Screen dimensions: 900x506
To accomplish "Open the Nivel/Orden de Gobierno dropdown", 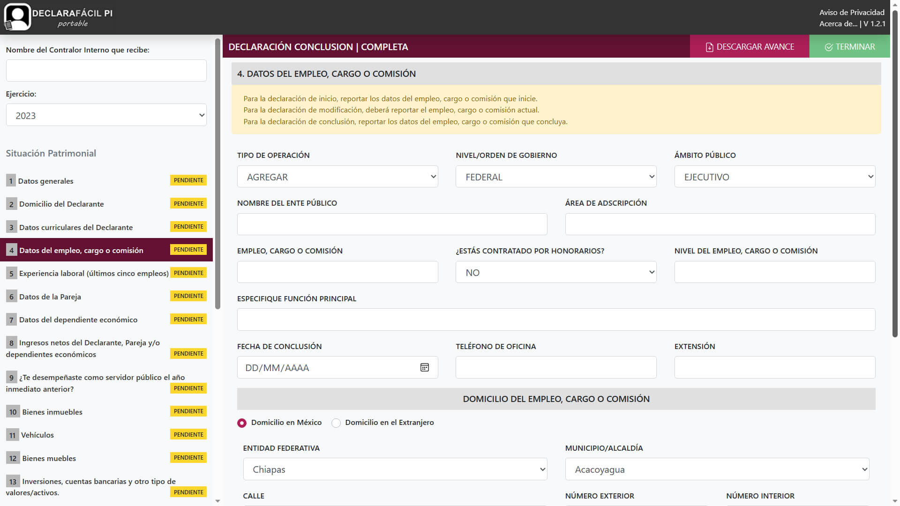I will 556,177.
